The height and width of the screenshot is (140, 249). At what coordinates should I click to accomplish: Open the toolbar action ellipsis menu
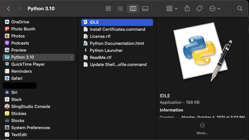[215, 9]
